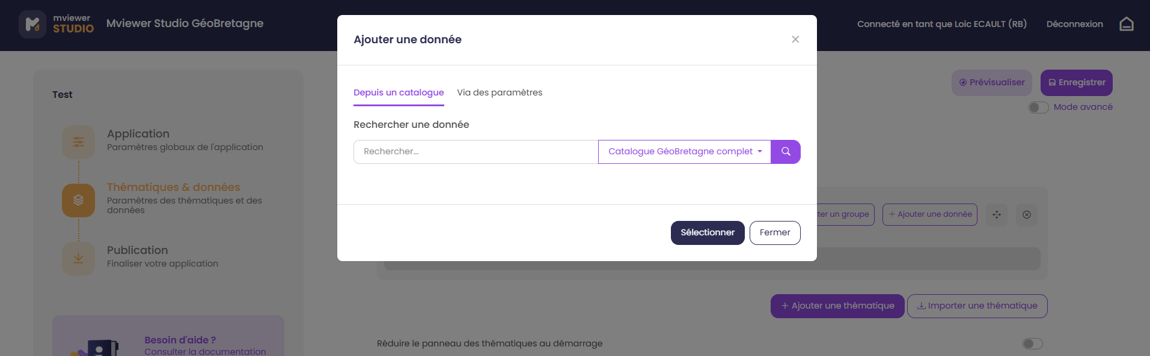Select the Publication step title
This screenshot has height=356, width=1150.
[x=138, y=250]
